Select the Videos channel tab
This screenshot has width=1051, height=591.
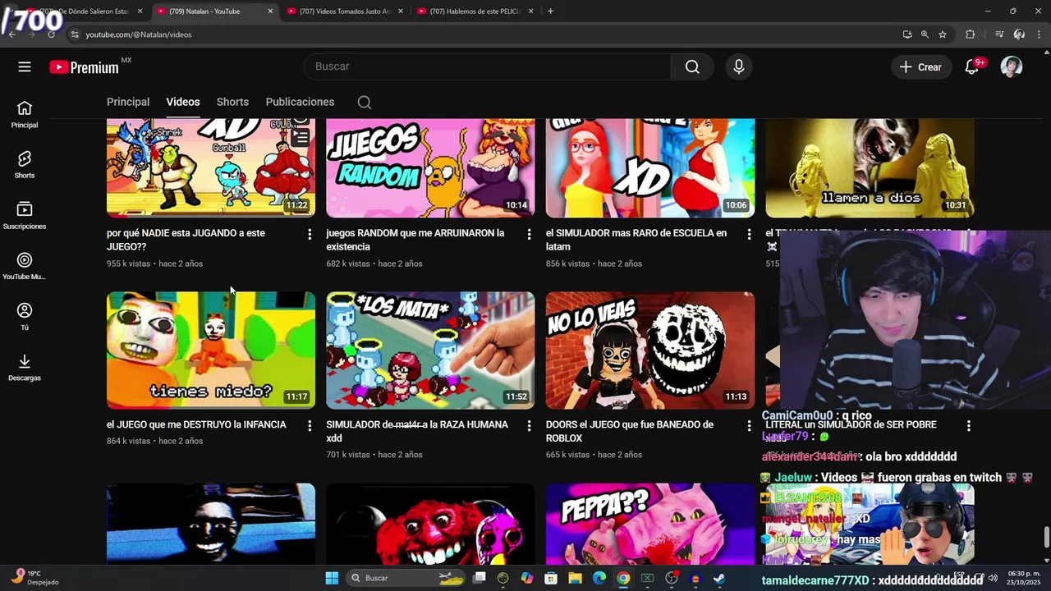point(183,102)
